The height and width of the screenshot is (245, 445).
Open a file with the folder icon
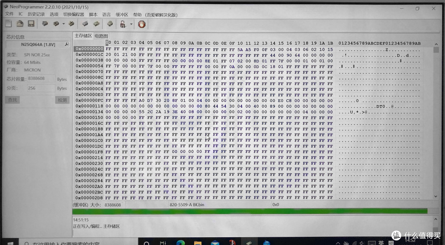(x=19, y=24)
